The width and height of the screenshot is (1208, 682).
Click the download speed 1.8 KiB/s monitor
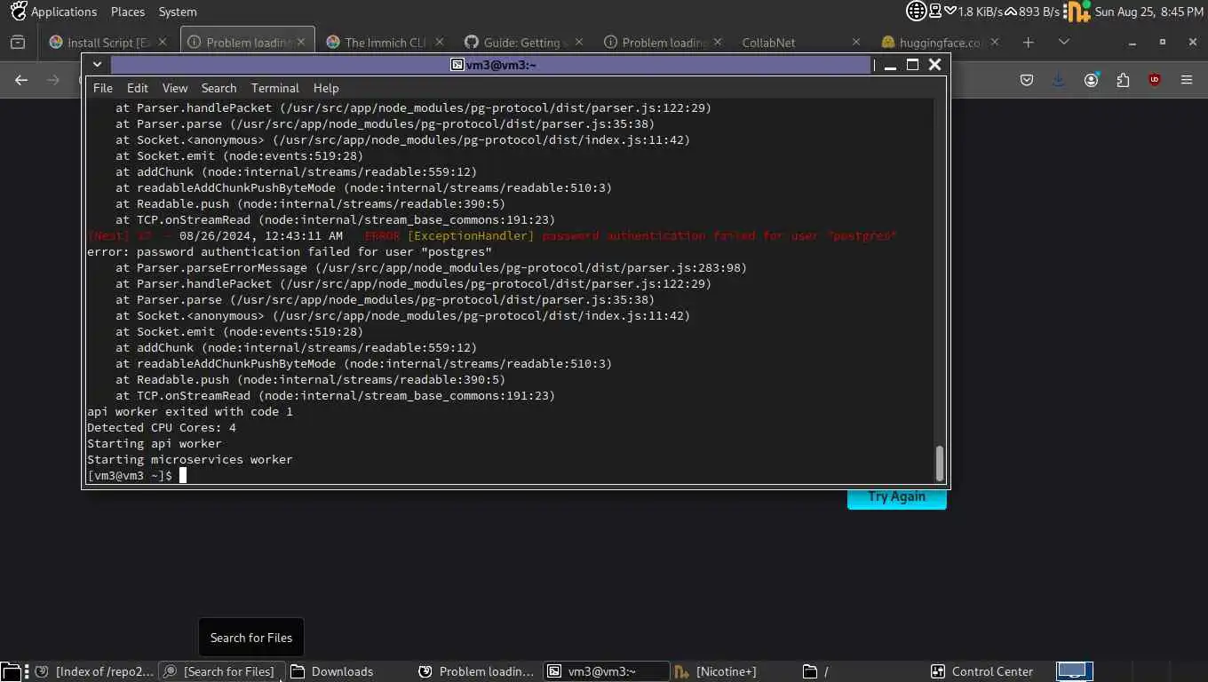tap(974, 12)
